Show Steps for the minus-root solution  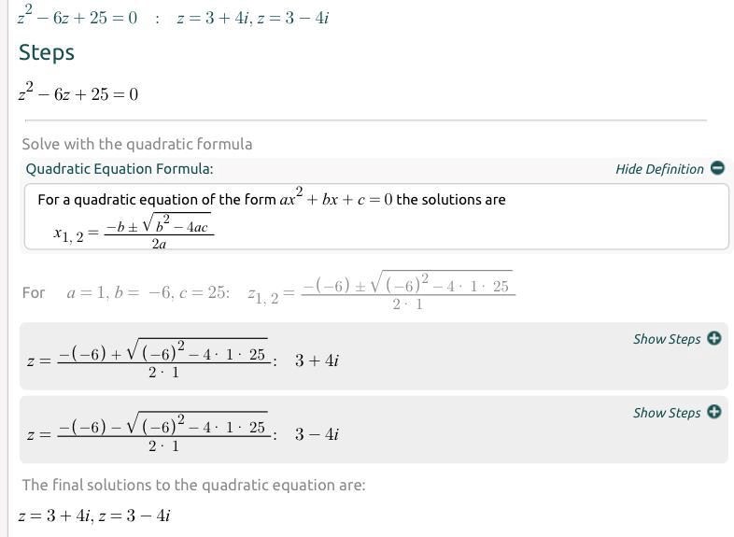coord(667,413)
